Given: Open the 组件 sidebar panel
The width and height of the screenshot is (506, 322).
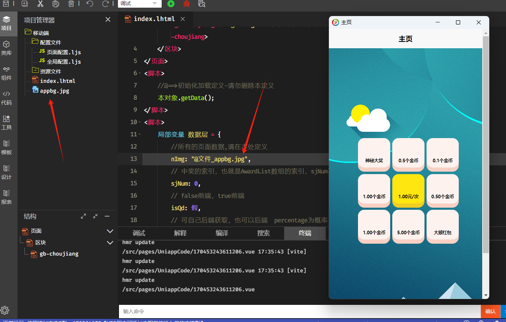Looking at the screenshot, I should pyautogui.click(x=6, y=73).
